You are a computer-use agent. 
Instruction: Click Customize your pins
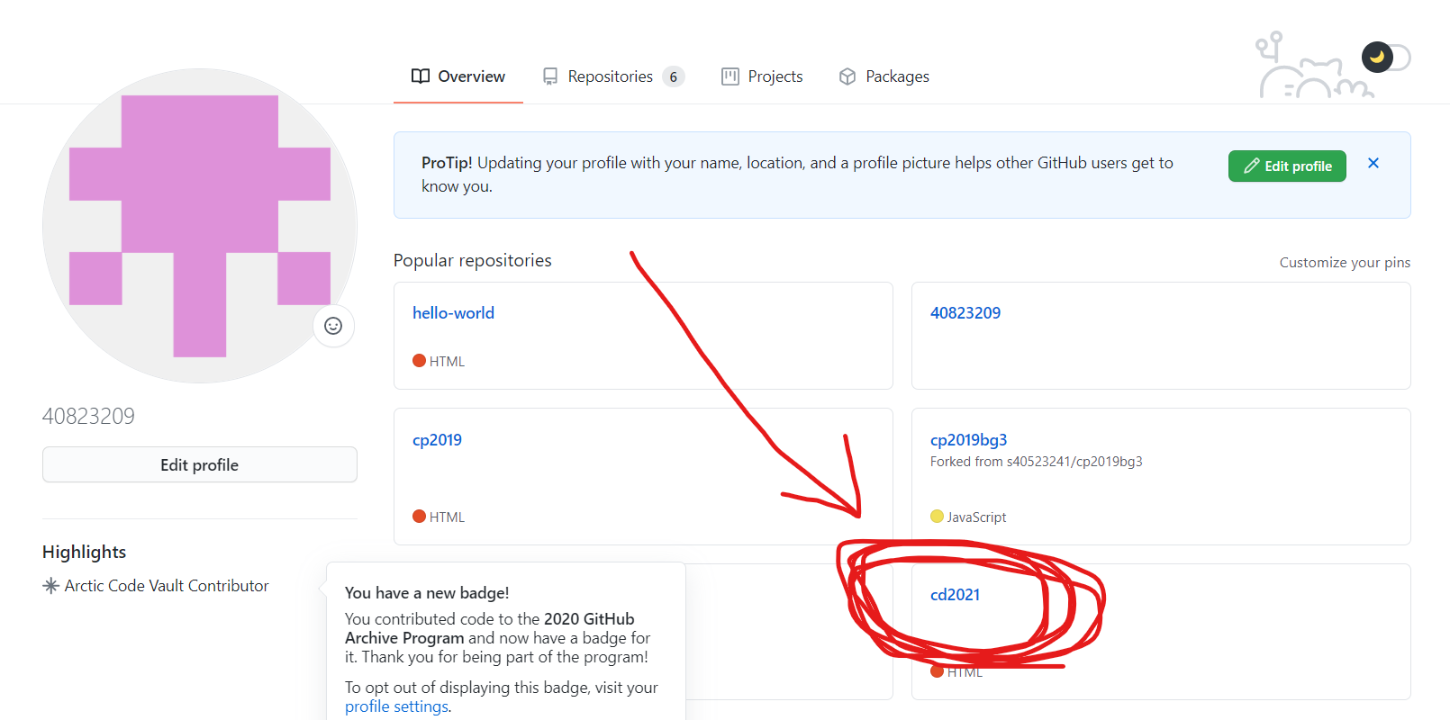click(1345, 263)
